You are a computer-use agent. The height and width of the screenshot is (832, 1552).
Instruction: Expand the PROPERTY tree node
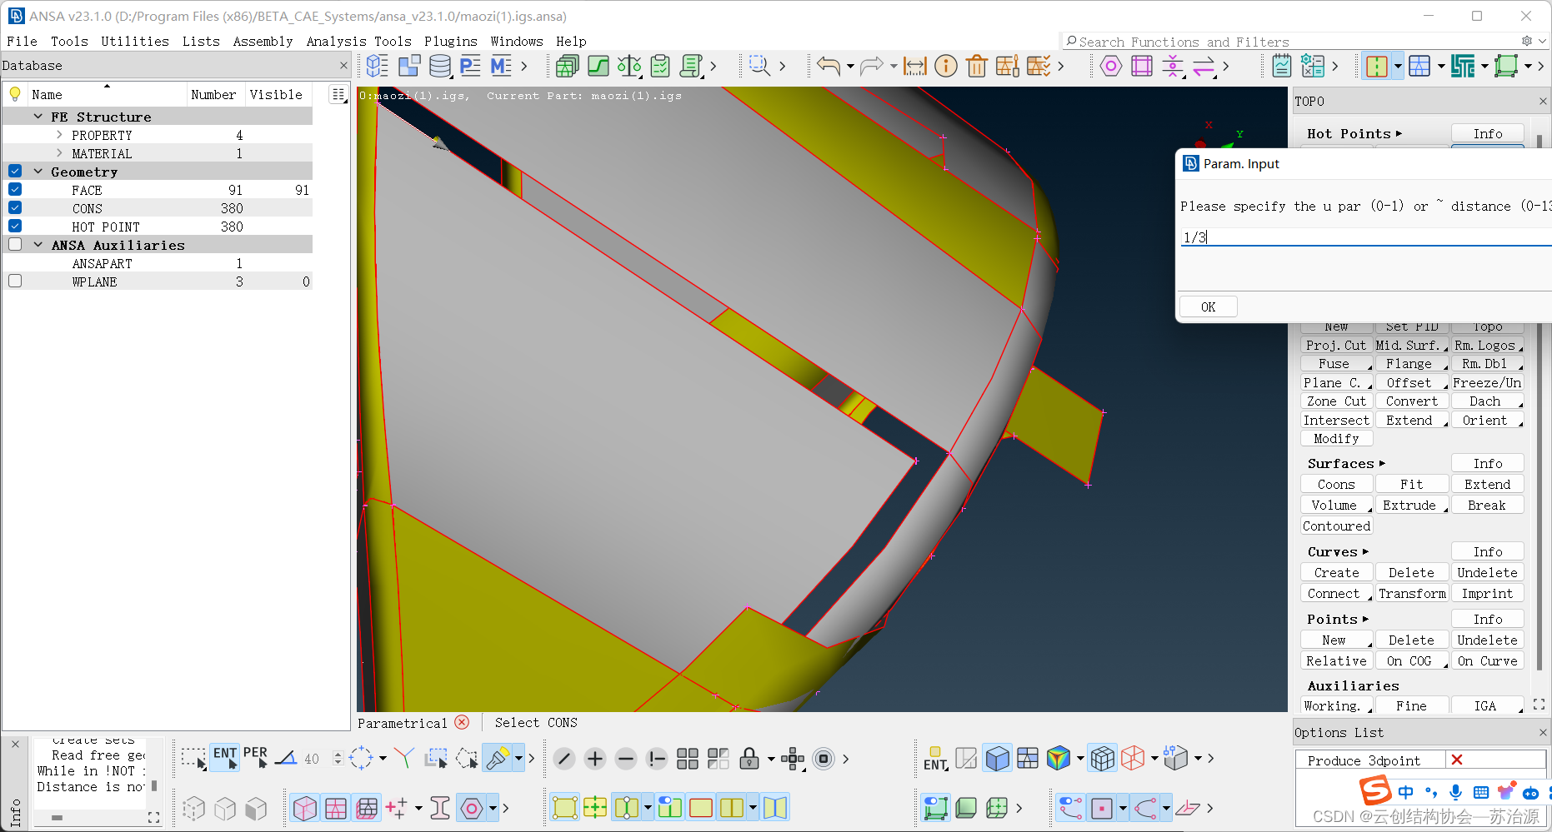59,135
